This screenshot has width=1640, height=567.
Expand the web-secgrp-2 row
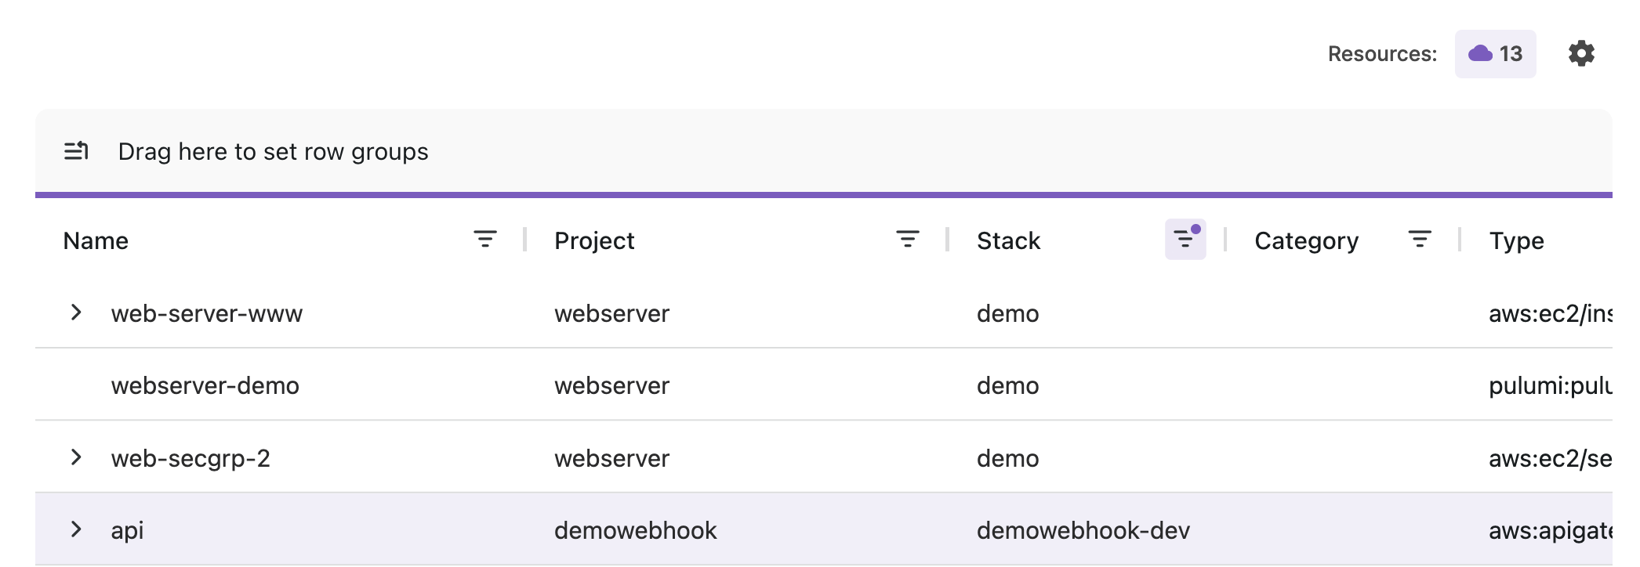(76, 457)
